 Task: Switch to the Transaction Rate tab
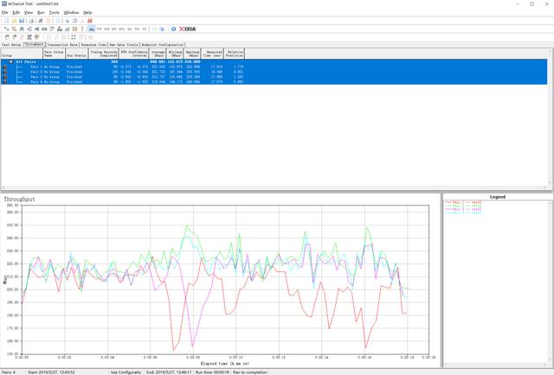point(61,44)
